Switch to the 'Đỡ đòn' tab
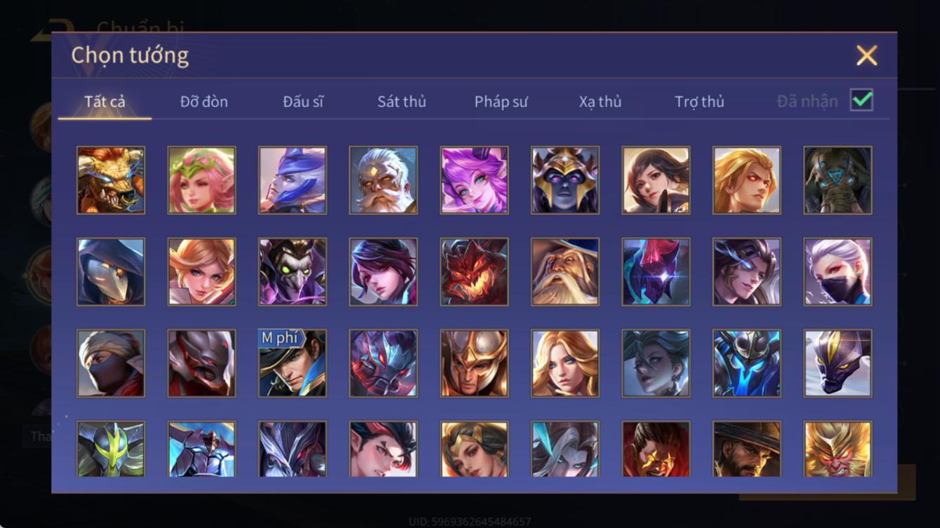The image size is (940, 528). click(x=204, y=102)
